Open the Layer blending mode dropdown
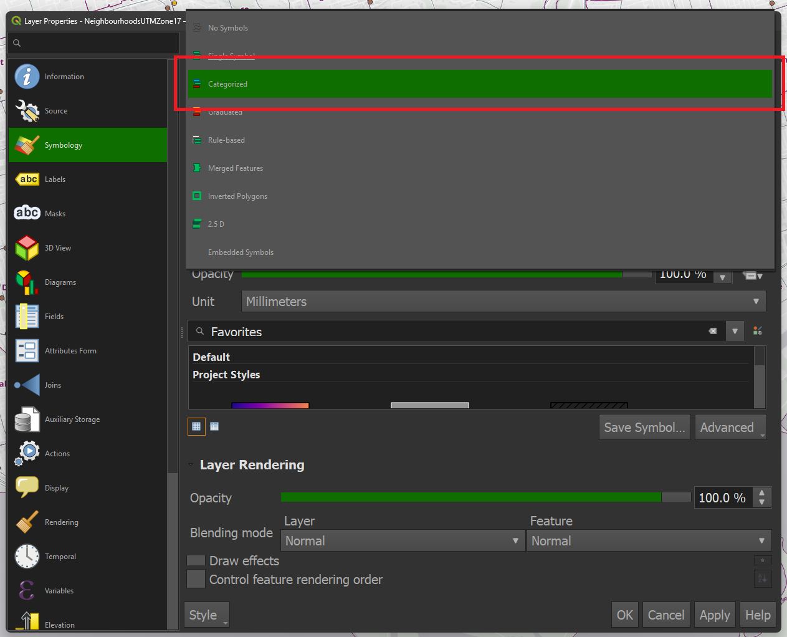Image resolution: width=787 pixels, height=637 pixels. 403,541
